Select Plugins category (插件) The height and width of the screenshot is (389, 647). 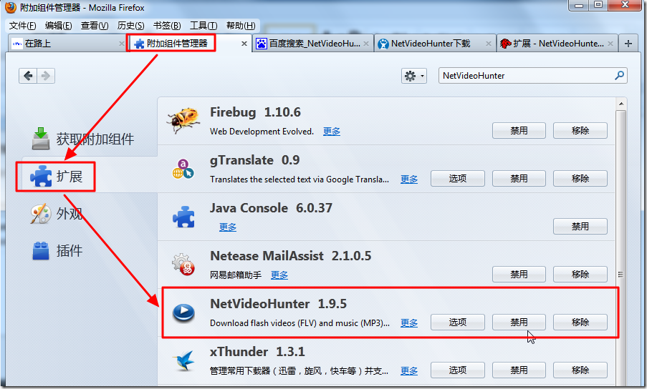(x=57, y=251)
